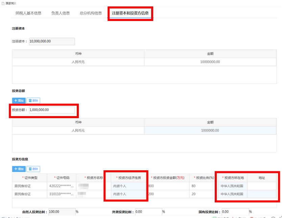Click 删除 button under 投资总额
Viewport: 282px width, 218px height.
pos(33,101)
